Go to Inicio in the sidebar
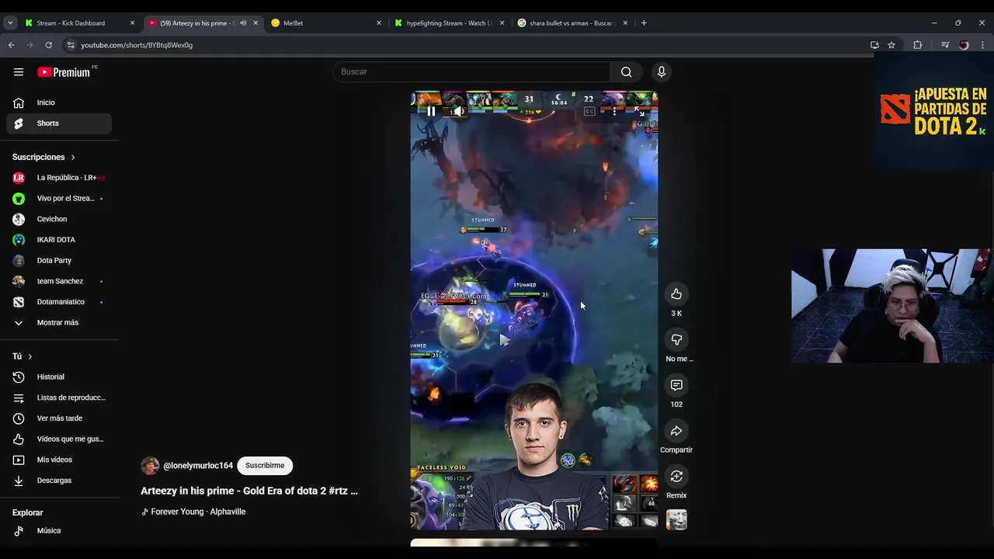 pyautogui.click(x=59, y=102)
